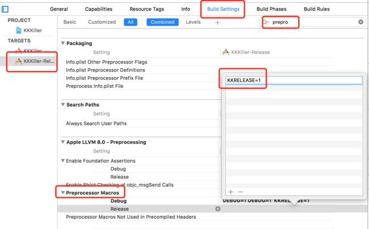369x229 pixels.
Task: Select Preprocessor Macros Not Used In Precompiled Headers
Action: [x=131, y=217]
